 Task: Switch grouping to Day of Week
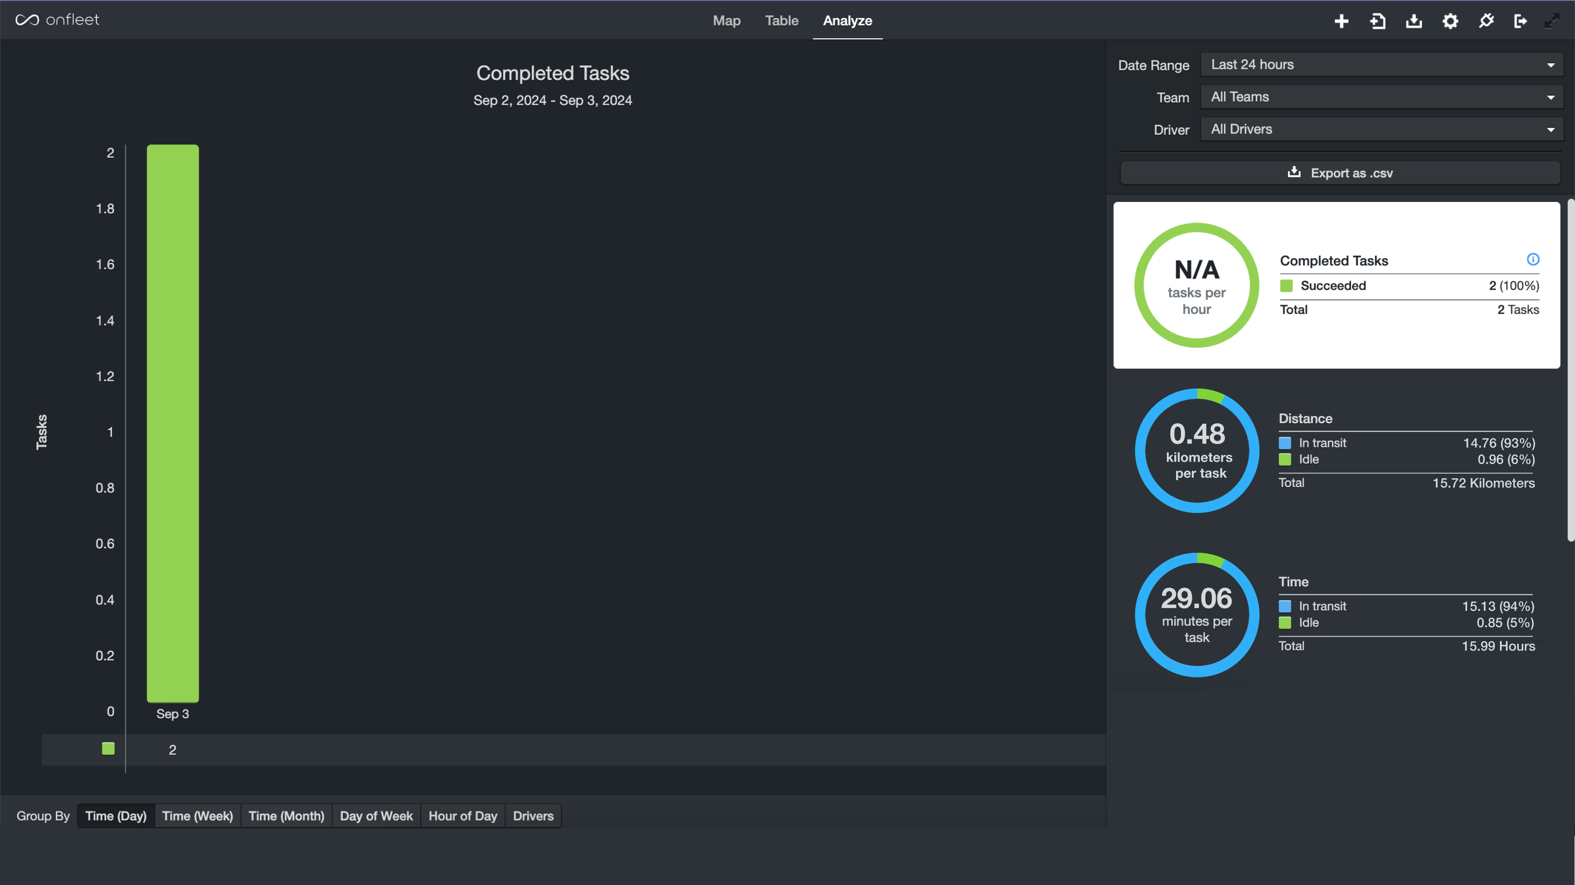[x=376, y=815]
